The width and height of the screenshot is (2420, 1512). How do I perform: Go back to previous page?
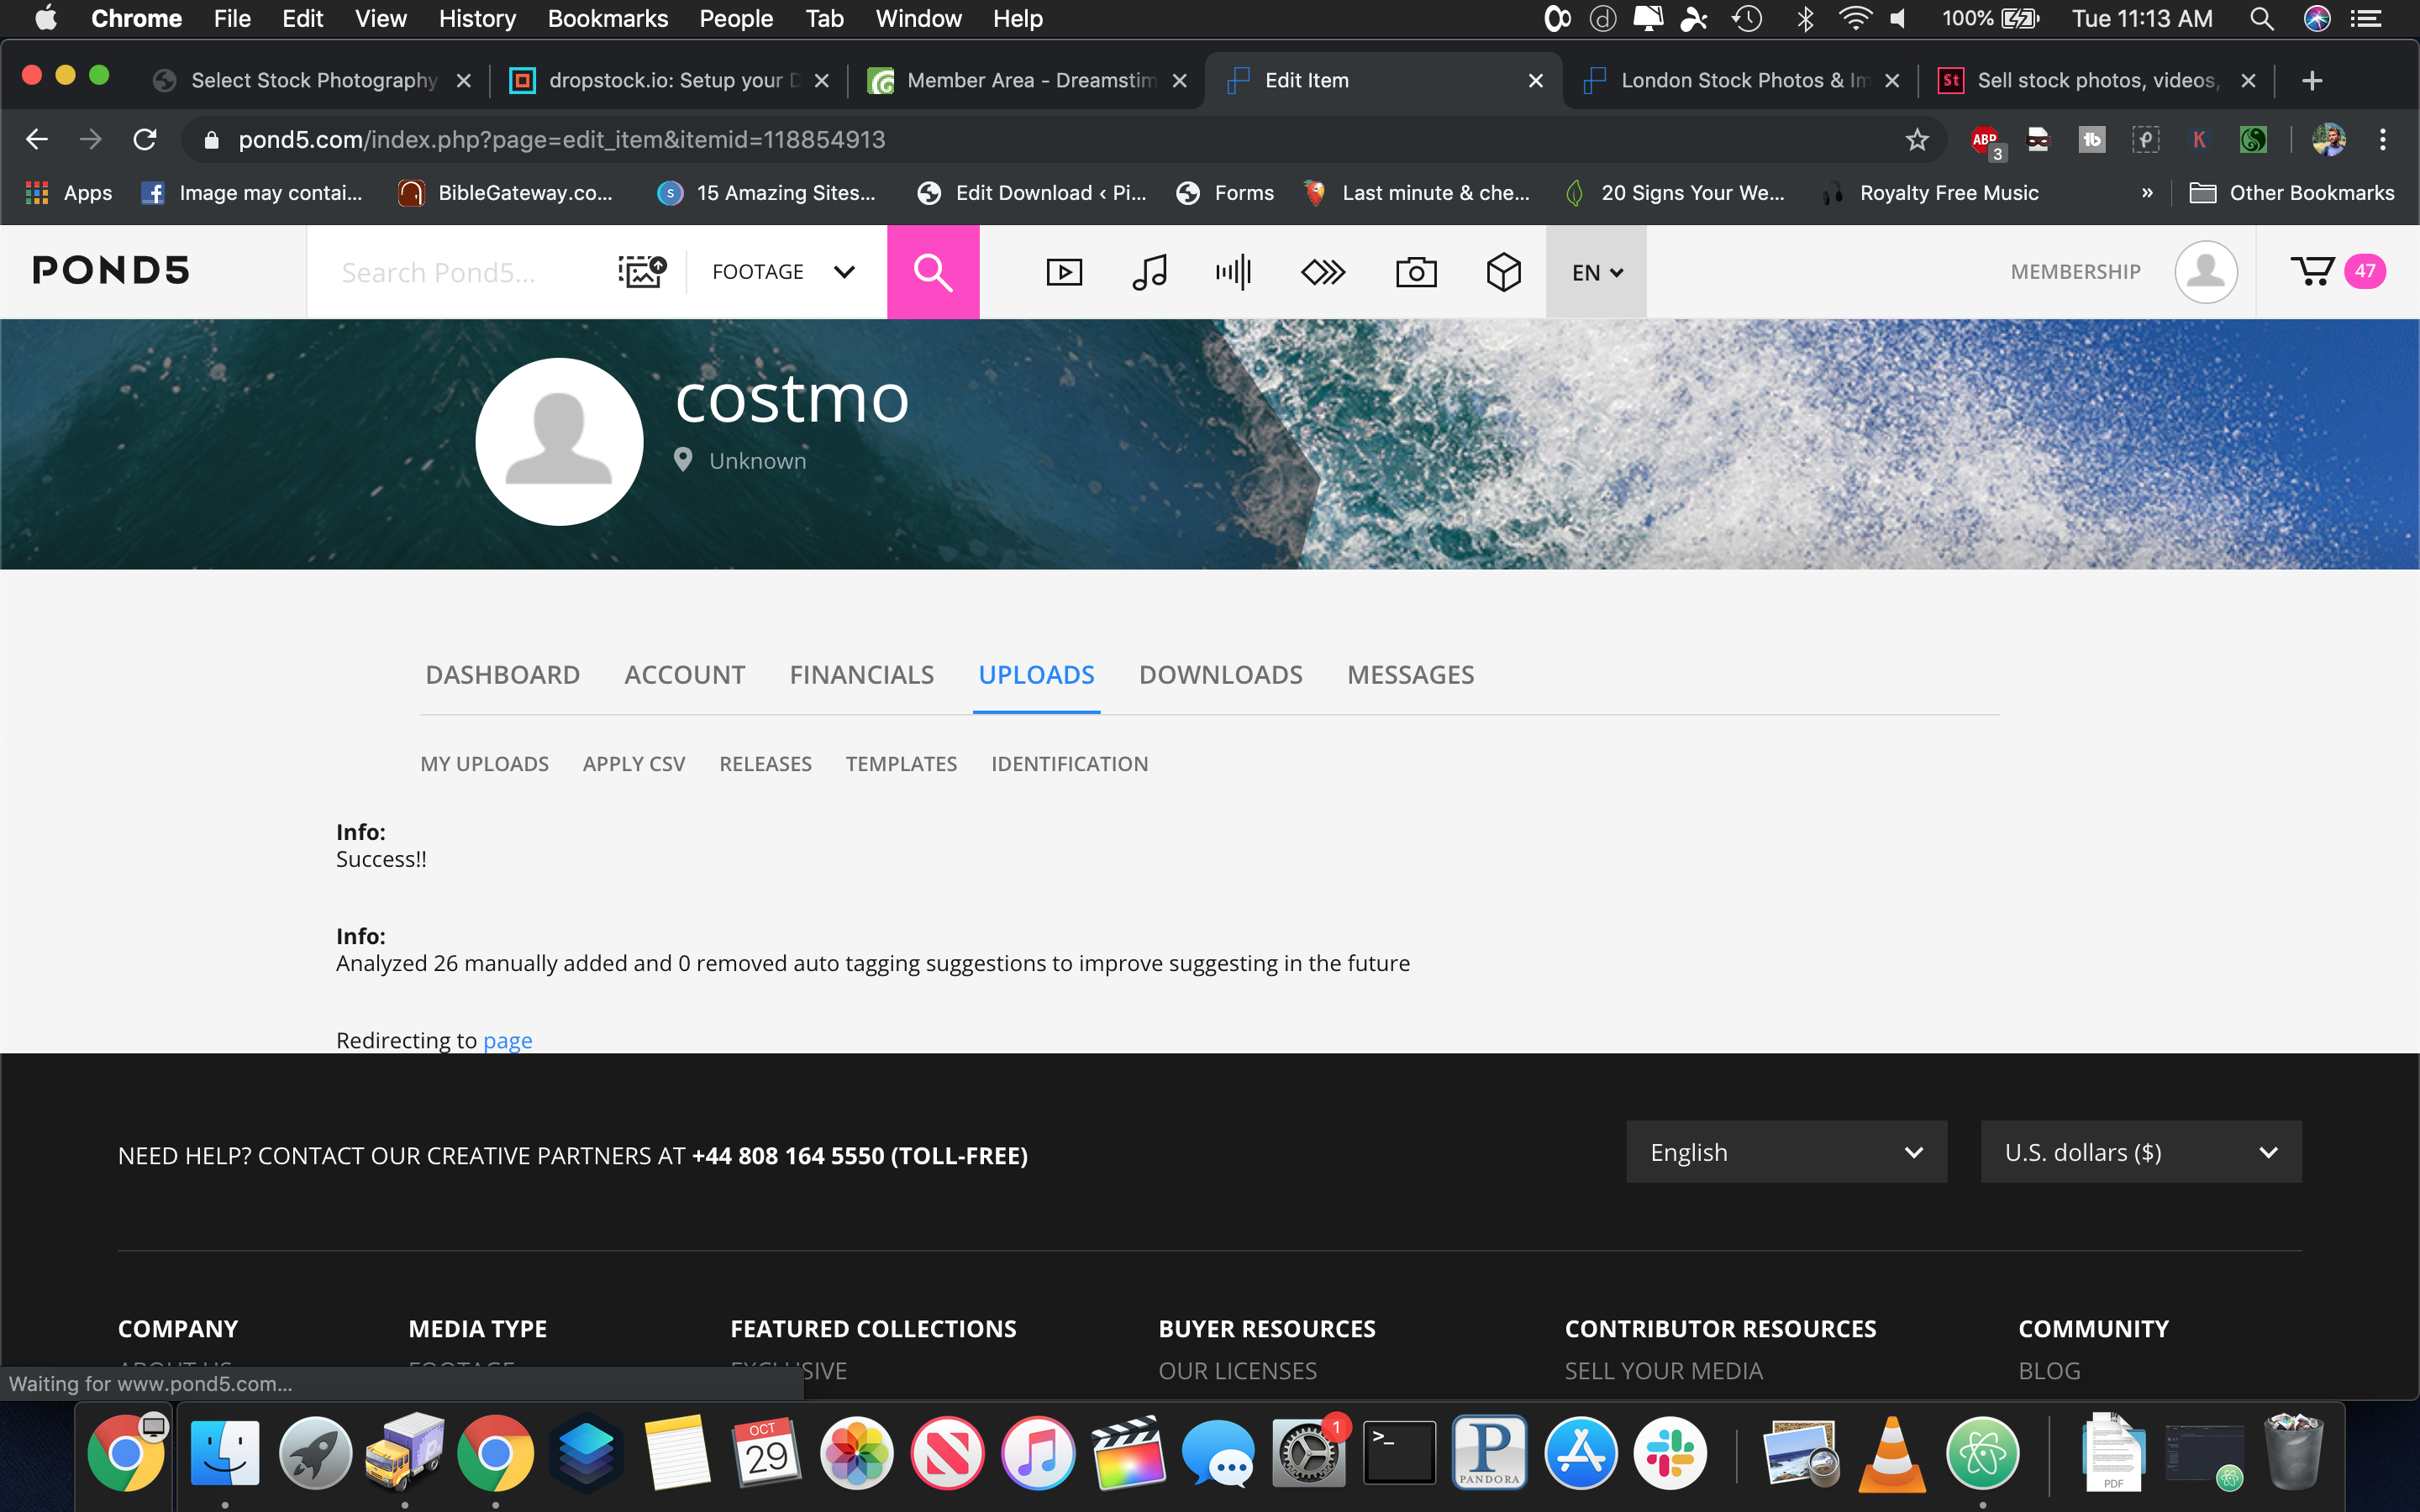[37, 140]
